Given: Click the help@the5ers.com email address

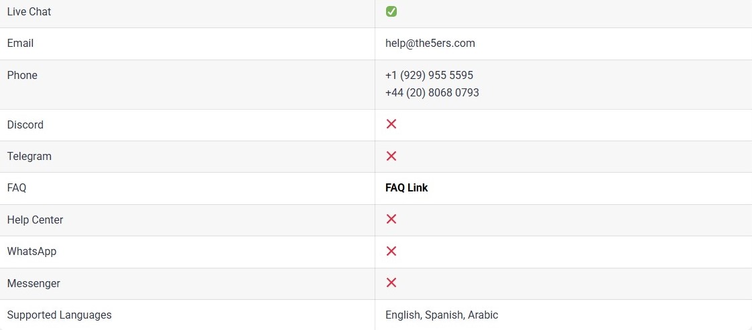Looking at the screenshot, I should point(430,43).
